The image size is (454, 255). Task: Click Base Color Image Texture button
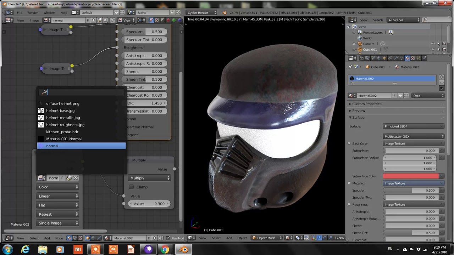(x=414, y=143)
